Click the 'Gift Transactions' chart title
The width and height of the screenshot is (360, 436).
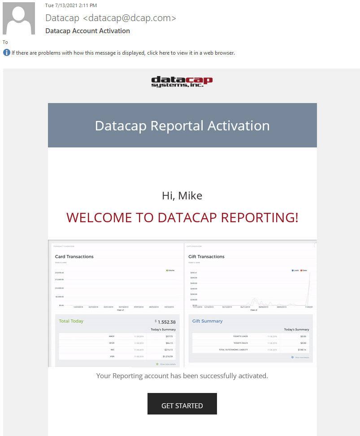click(x=206, y=257)
